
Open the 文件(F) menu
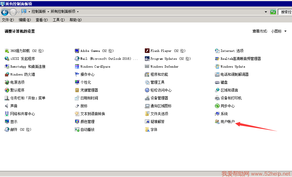(x=8, y=20)
